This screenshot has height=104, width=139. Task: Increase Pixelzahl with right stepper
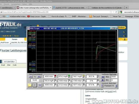coord(116,86)
